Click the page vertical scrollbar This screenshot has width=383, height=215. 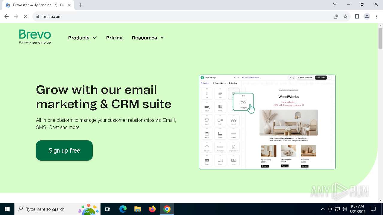381,39
